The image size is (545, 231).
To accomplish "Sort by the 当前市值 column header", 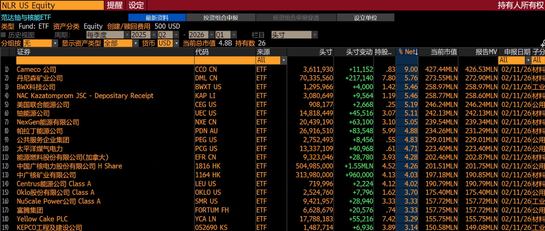I will pos(443,52).
